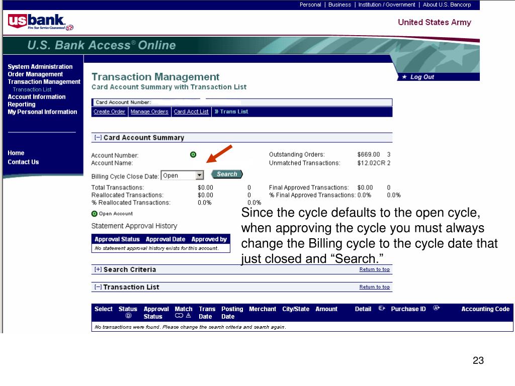Open the Billing Cycle Close Date dropdown
The width and height of the screenshot is (515, 386).
coord(182,175)
